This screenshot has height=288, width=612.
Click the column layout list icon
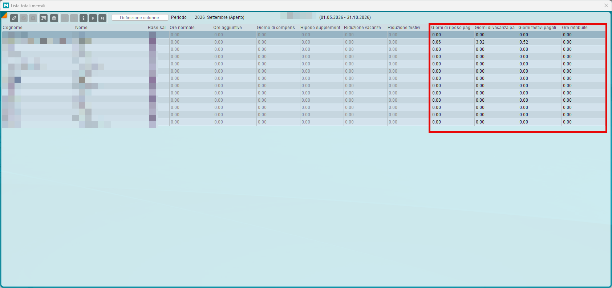[44, 18]
